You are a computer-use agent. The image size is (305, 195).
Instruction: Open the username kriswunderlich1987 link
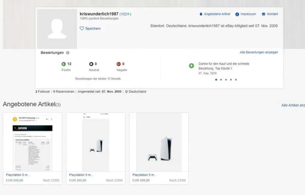pos(99,14)
